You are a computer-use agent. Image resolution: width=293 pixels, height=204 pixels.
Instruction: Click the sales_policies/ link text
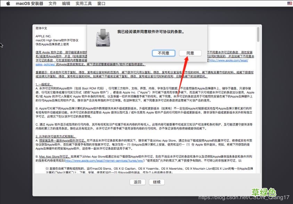coord(45,64)
